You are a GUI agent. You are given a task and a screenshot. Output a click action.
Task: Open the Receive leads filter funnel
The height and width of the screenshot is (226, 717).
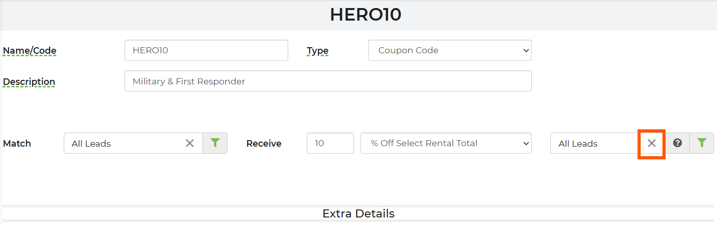[701, 143]
